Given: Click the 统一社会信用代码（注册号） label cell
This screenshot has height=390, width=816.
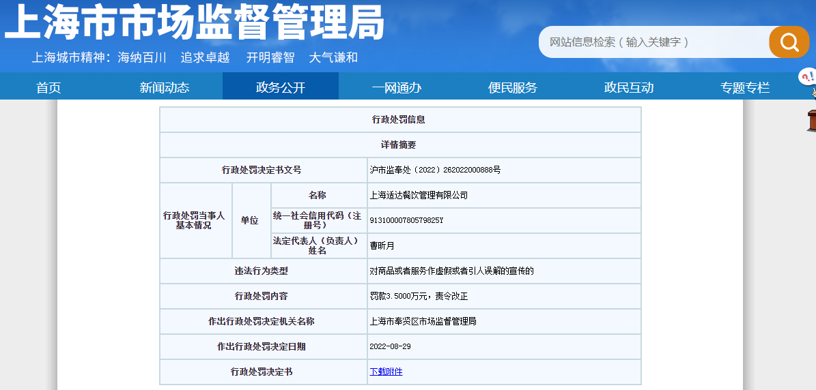Looking at the screenshot, I should [318, 220].
